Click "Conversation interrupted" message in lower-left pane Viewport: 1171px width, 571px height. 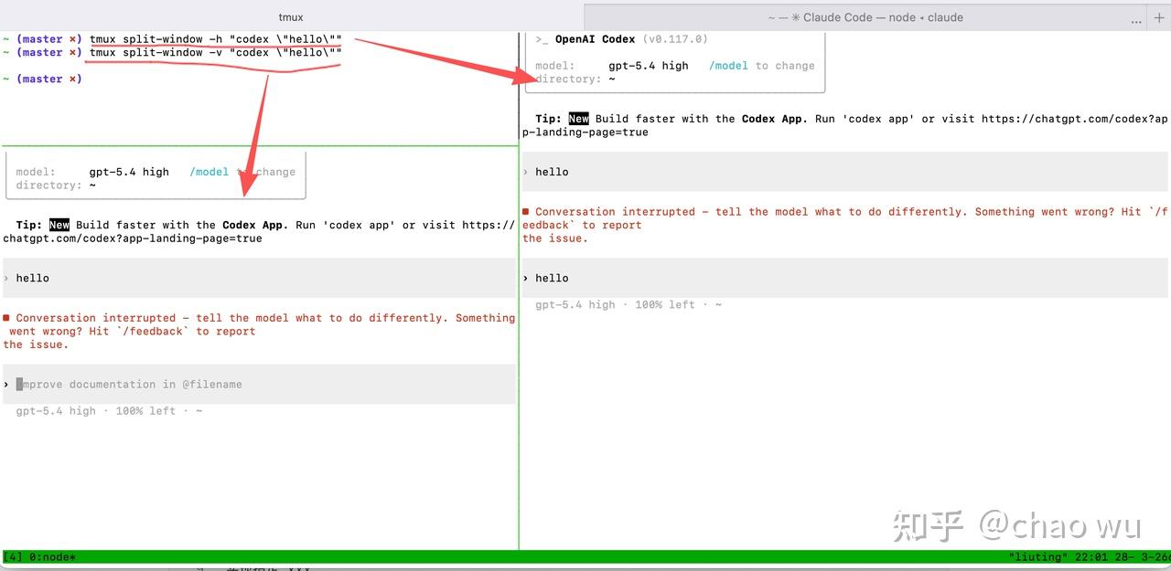point(260,332)
